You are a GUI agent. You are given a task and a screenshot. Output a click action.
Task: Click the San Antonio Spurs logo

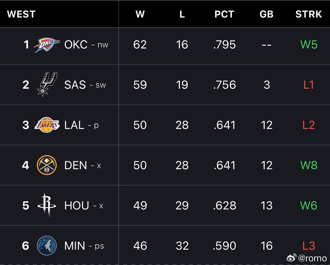47,84
